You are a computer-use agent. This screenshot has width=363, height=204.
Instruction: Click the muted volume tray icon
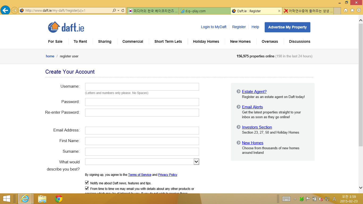click(321, 199)
